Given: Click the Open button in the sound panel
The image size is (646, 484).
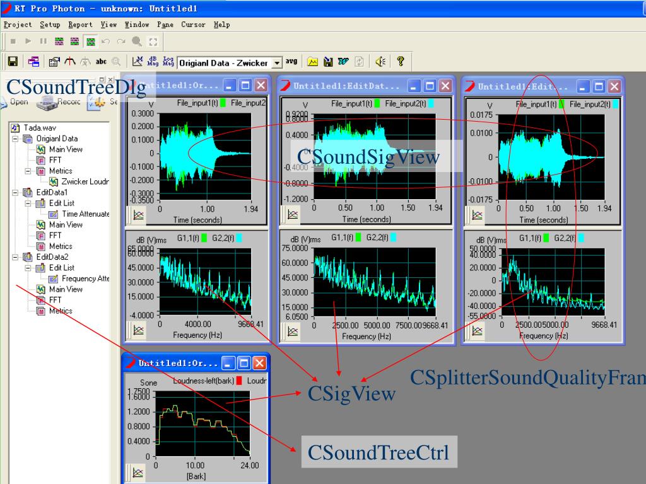Looking at the screenshot, I should 15,102.
